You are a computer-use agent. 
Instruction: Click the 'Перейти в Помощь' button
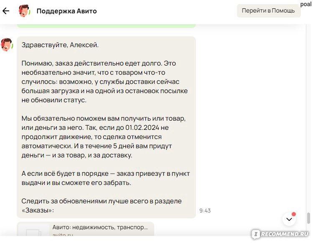click(268, 10)
